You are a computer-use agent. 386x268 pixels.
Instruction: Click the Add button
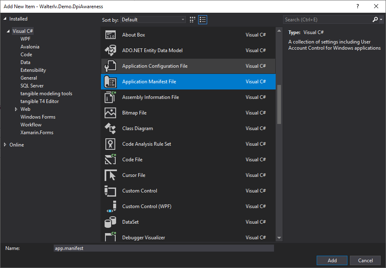click(x=332, y=260)
